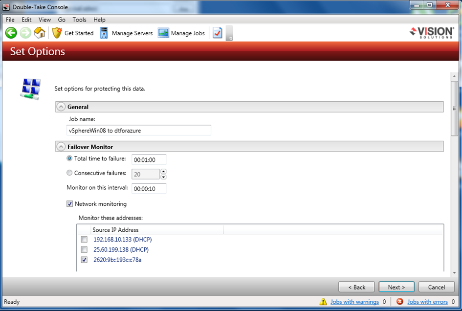
Task: Uncheck the Network monitoring checkbox
Action: (69, 204)
